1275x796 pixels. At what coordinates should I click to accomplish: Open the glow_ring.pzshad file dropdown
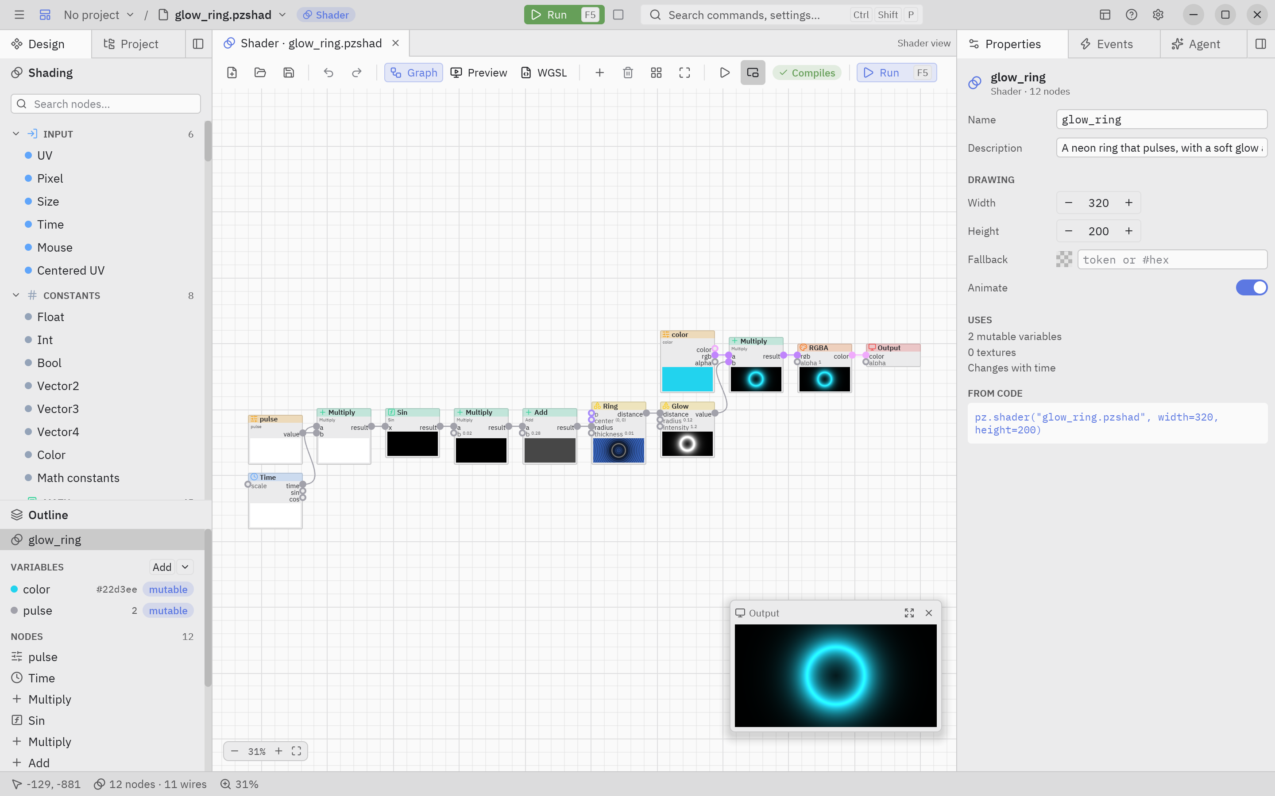click(x=222, y=15)
